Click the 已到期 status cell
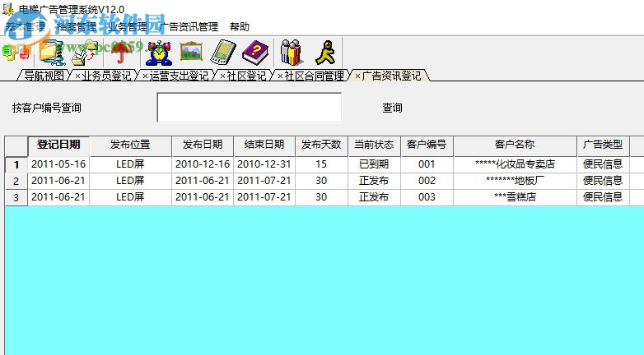This screenshot has width=644, height=355. click(374, 164)
